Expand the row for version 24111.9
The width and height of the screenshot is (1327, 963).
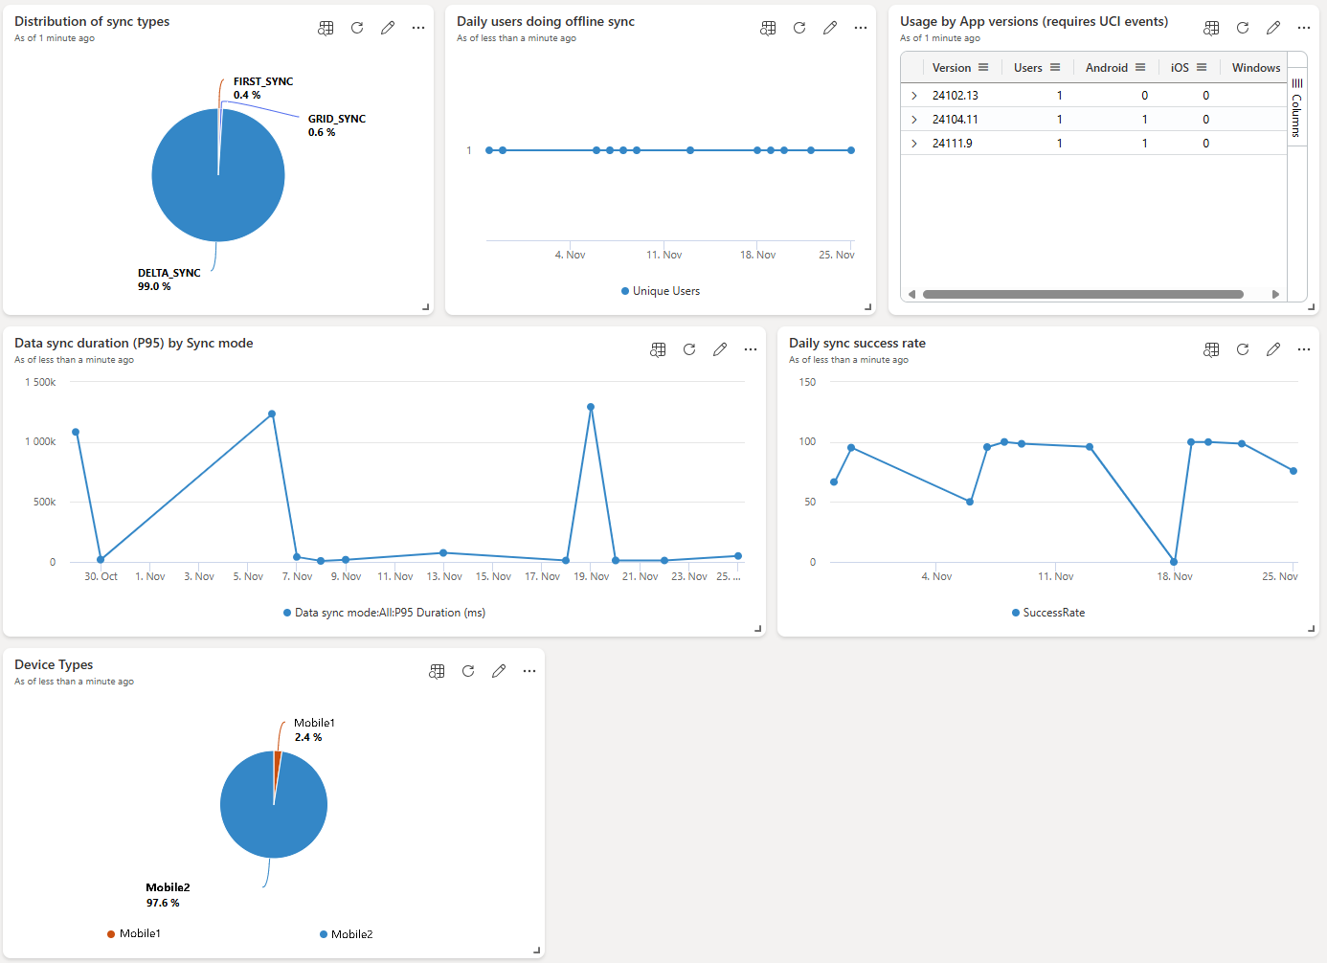(x=914, y=143)
